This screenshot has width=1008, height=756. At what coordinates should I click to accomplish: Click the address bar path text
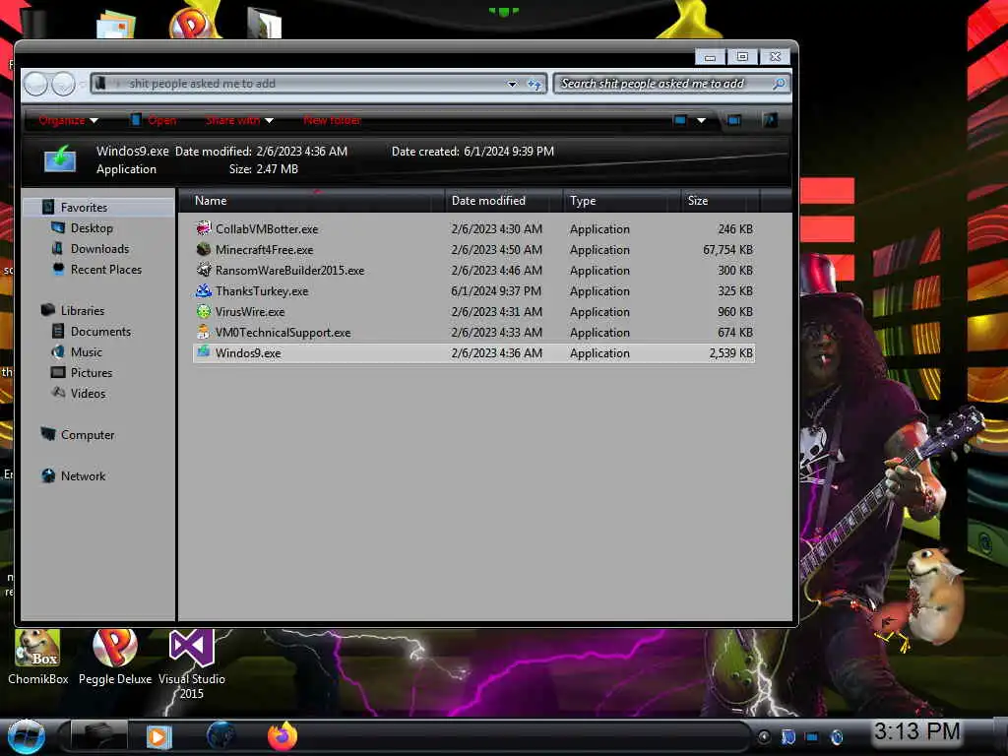(x=202, y=84)
